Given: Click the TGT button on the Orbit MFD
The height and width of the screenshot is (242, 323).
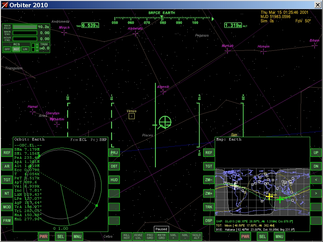Looking at the screenshot, I should [x=7, y=180].
